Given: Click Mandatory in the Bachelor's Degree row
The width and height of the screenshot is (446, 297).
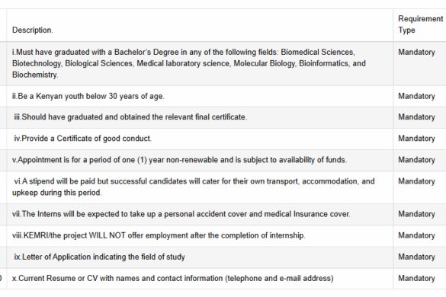Looking at the screenshot, I should [416, 53].
